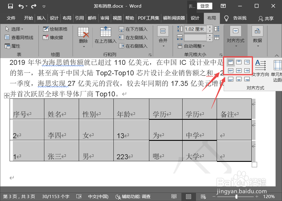Toggle 查看网格线 gridlines view

coord(19,37)
